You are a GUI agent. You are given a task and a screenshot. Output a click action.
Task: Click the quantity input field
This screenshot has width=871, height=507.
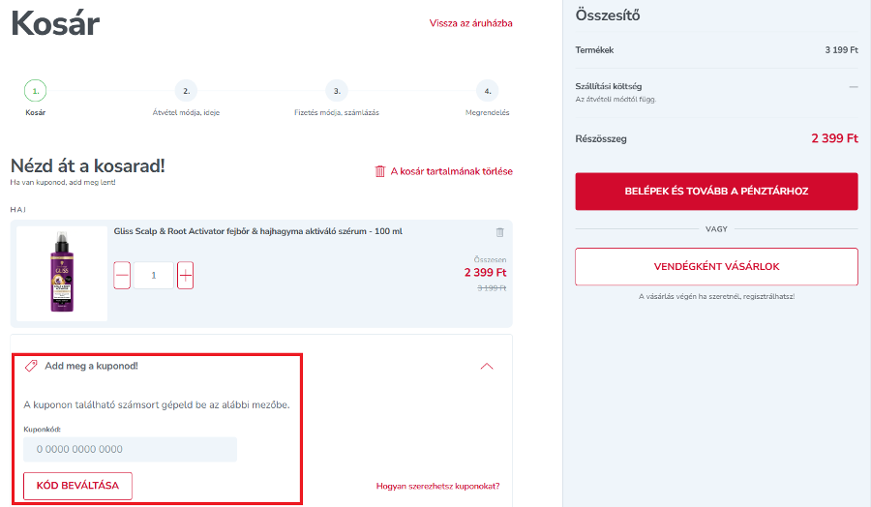click(154, 275)
